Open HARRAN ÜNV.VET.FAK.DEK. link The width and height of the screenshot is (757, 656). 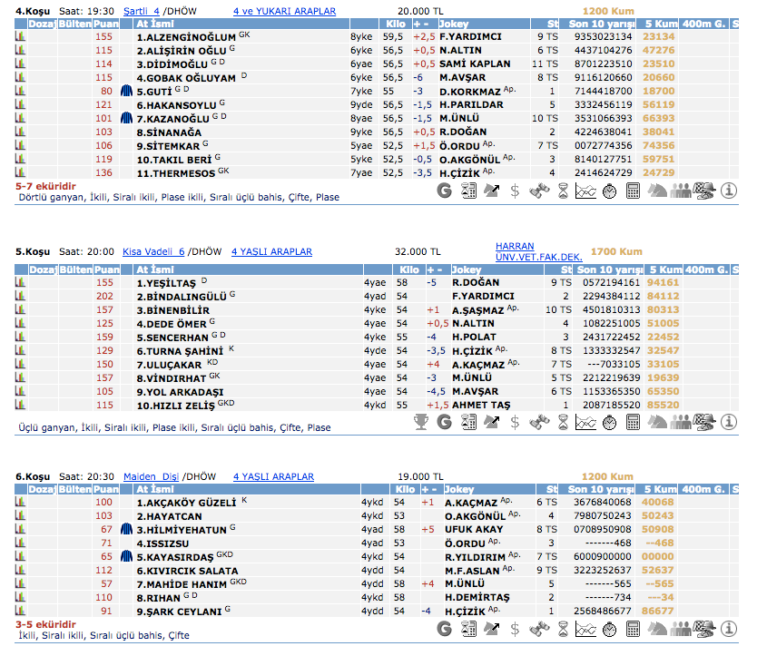[x=539, y=252]
